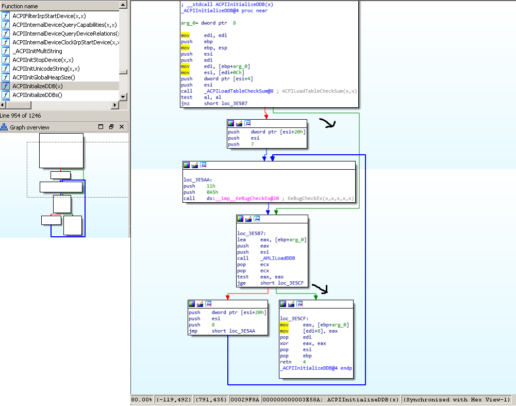
Task: Click zoom level 80.00% in status bar
Action: [142, 399]
